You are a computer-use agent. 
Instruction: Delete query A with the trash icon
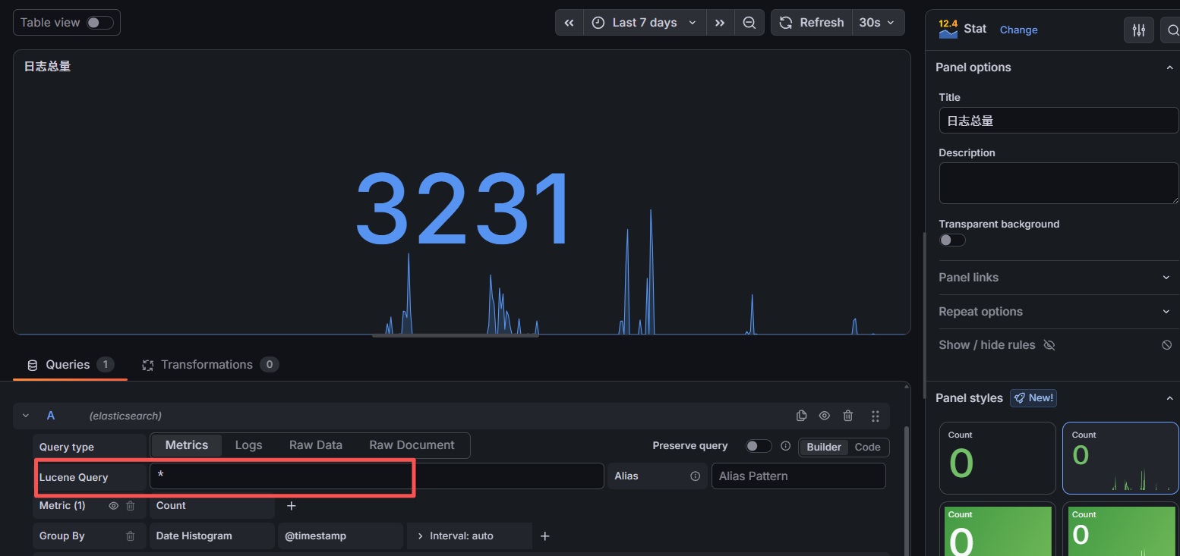[x=848, y=416]
